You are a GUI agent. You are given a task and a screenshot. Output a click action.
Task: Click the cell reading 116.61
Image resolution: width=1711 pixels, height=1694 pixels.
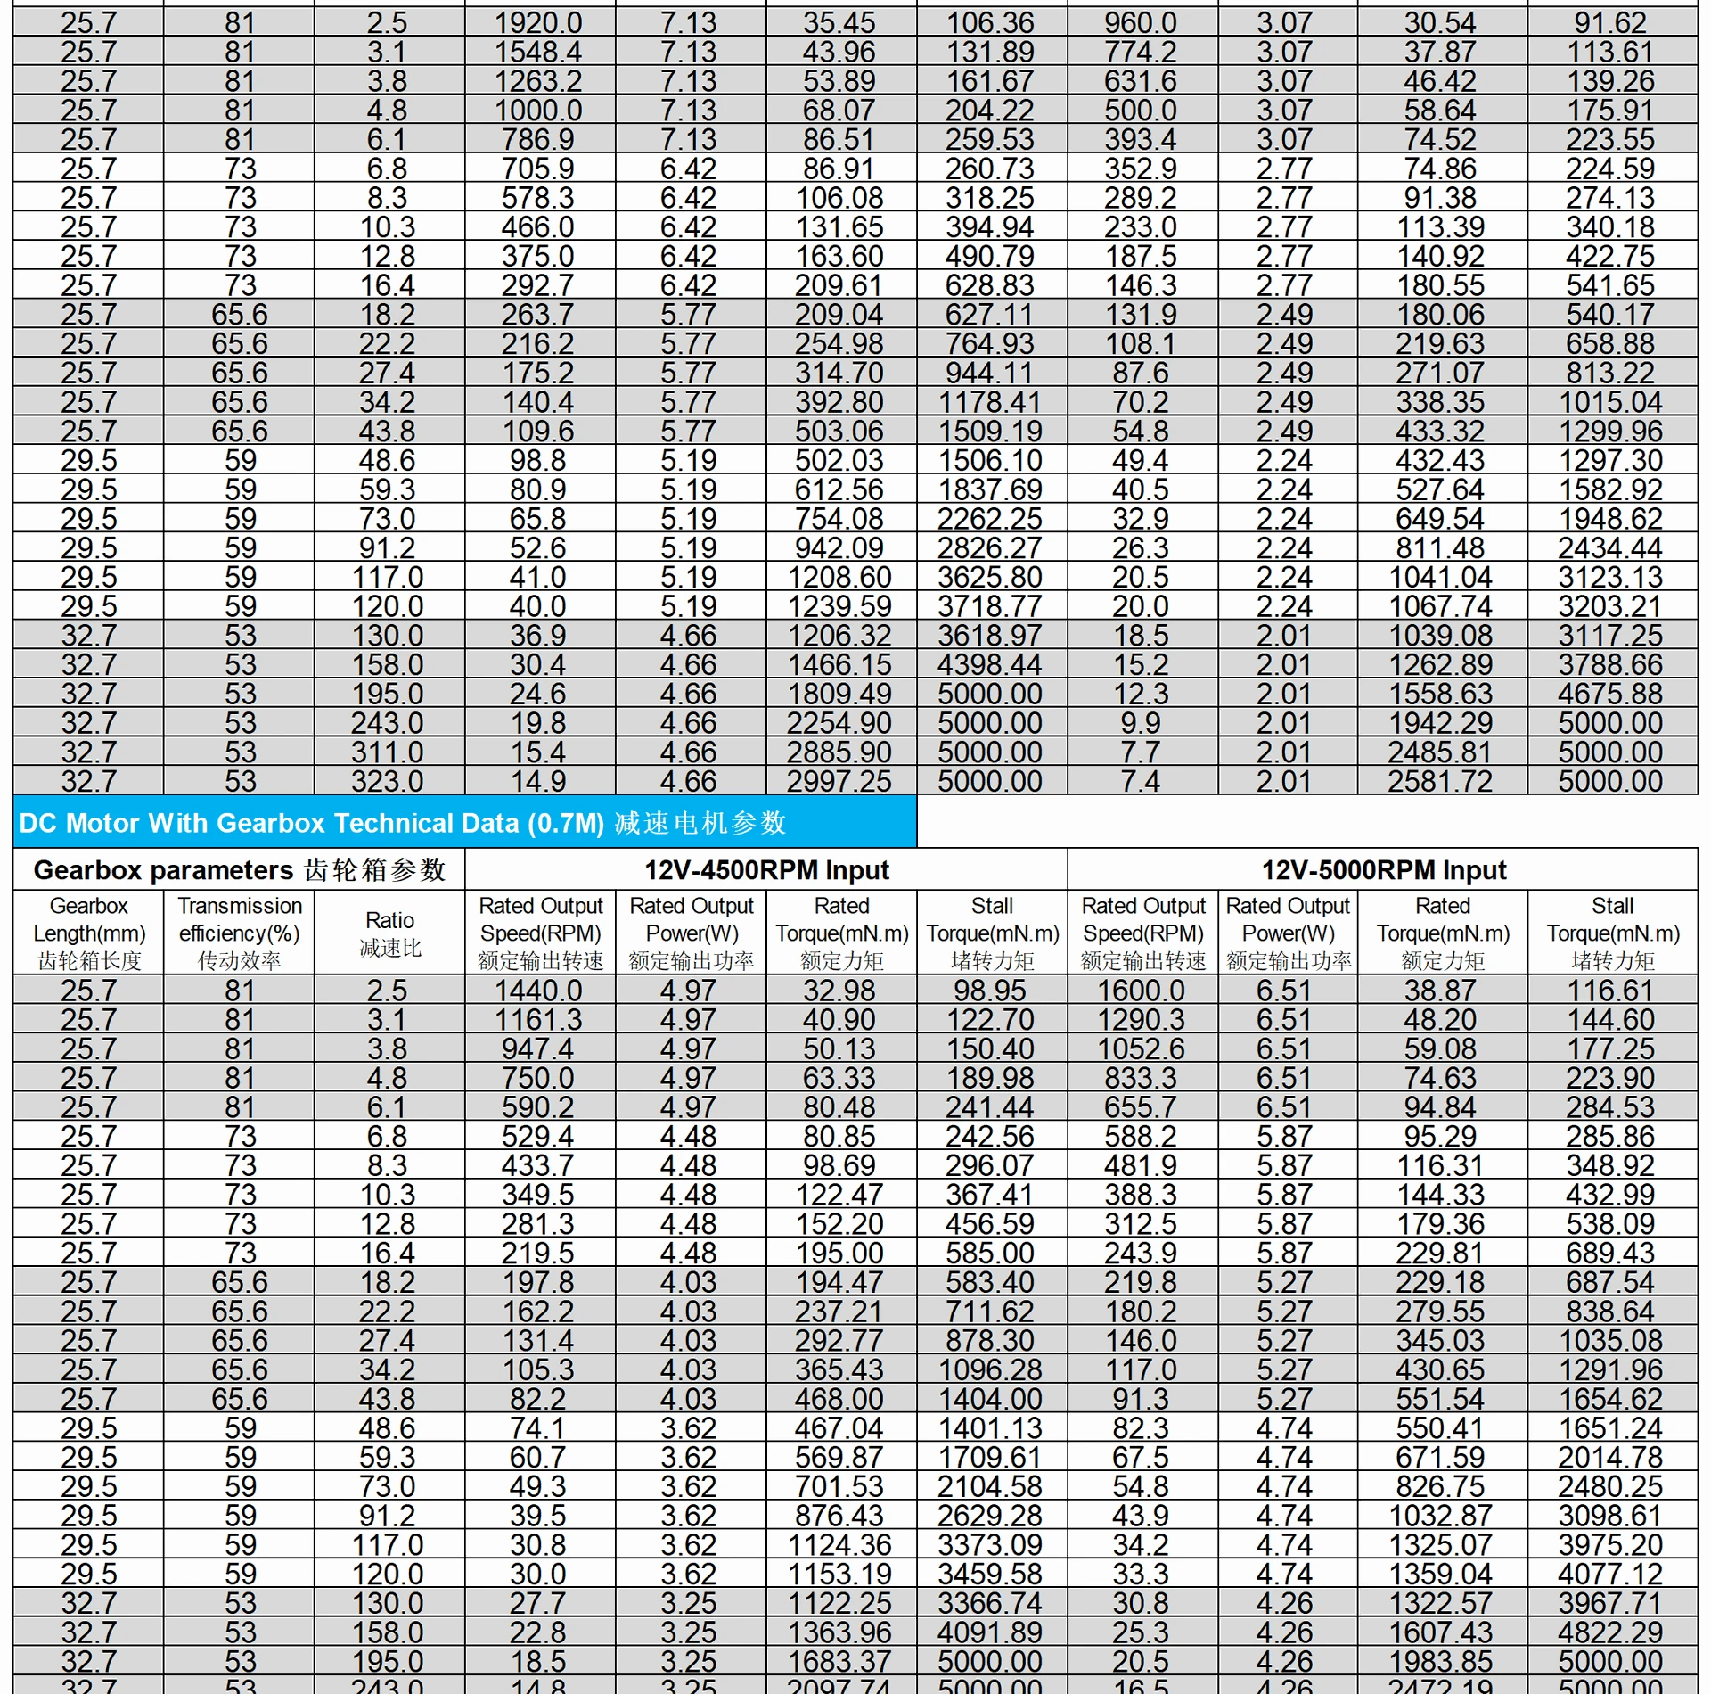click(1610, 991)
